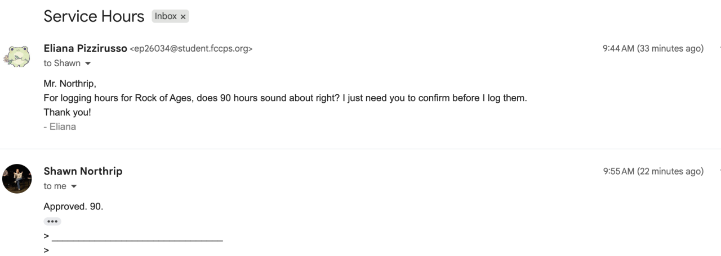Show trimmed content with the ellipsis button
The image size is (721, 256).
click(x=52, y=221)
